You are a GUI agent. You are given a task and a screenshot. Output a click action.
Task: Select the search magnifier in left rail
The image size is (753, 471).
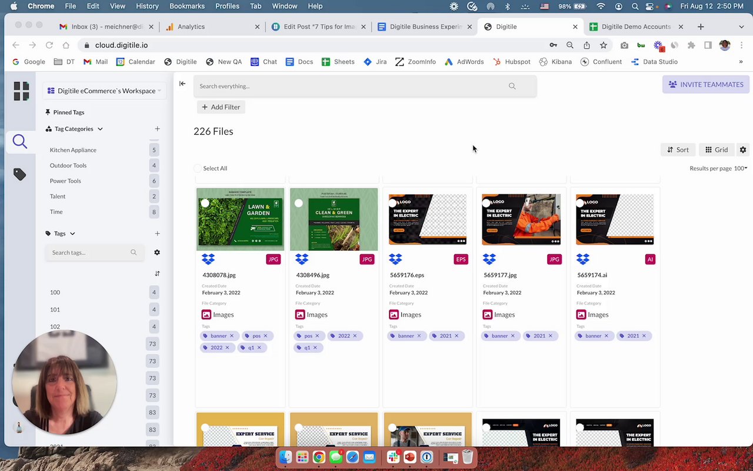pyautogui.click(x=20, y=141)
